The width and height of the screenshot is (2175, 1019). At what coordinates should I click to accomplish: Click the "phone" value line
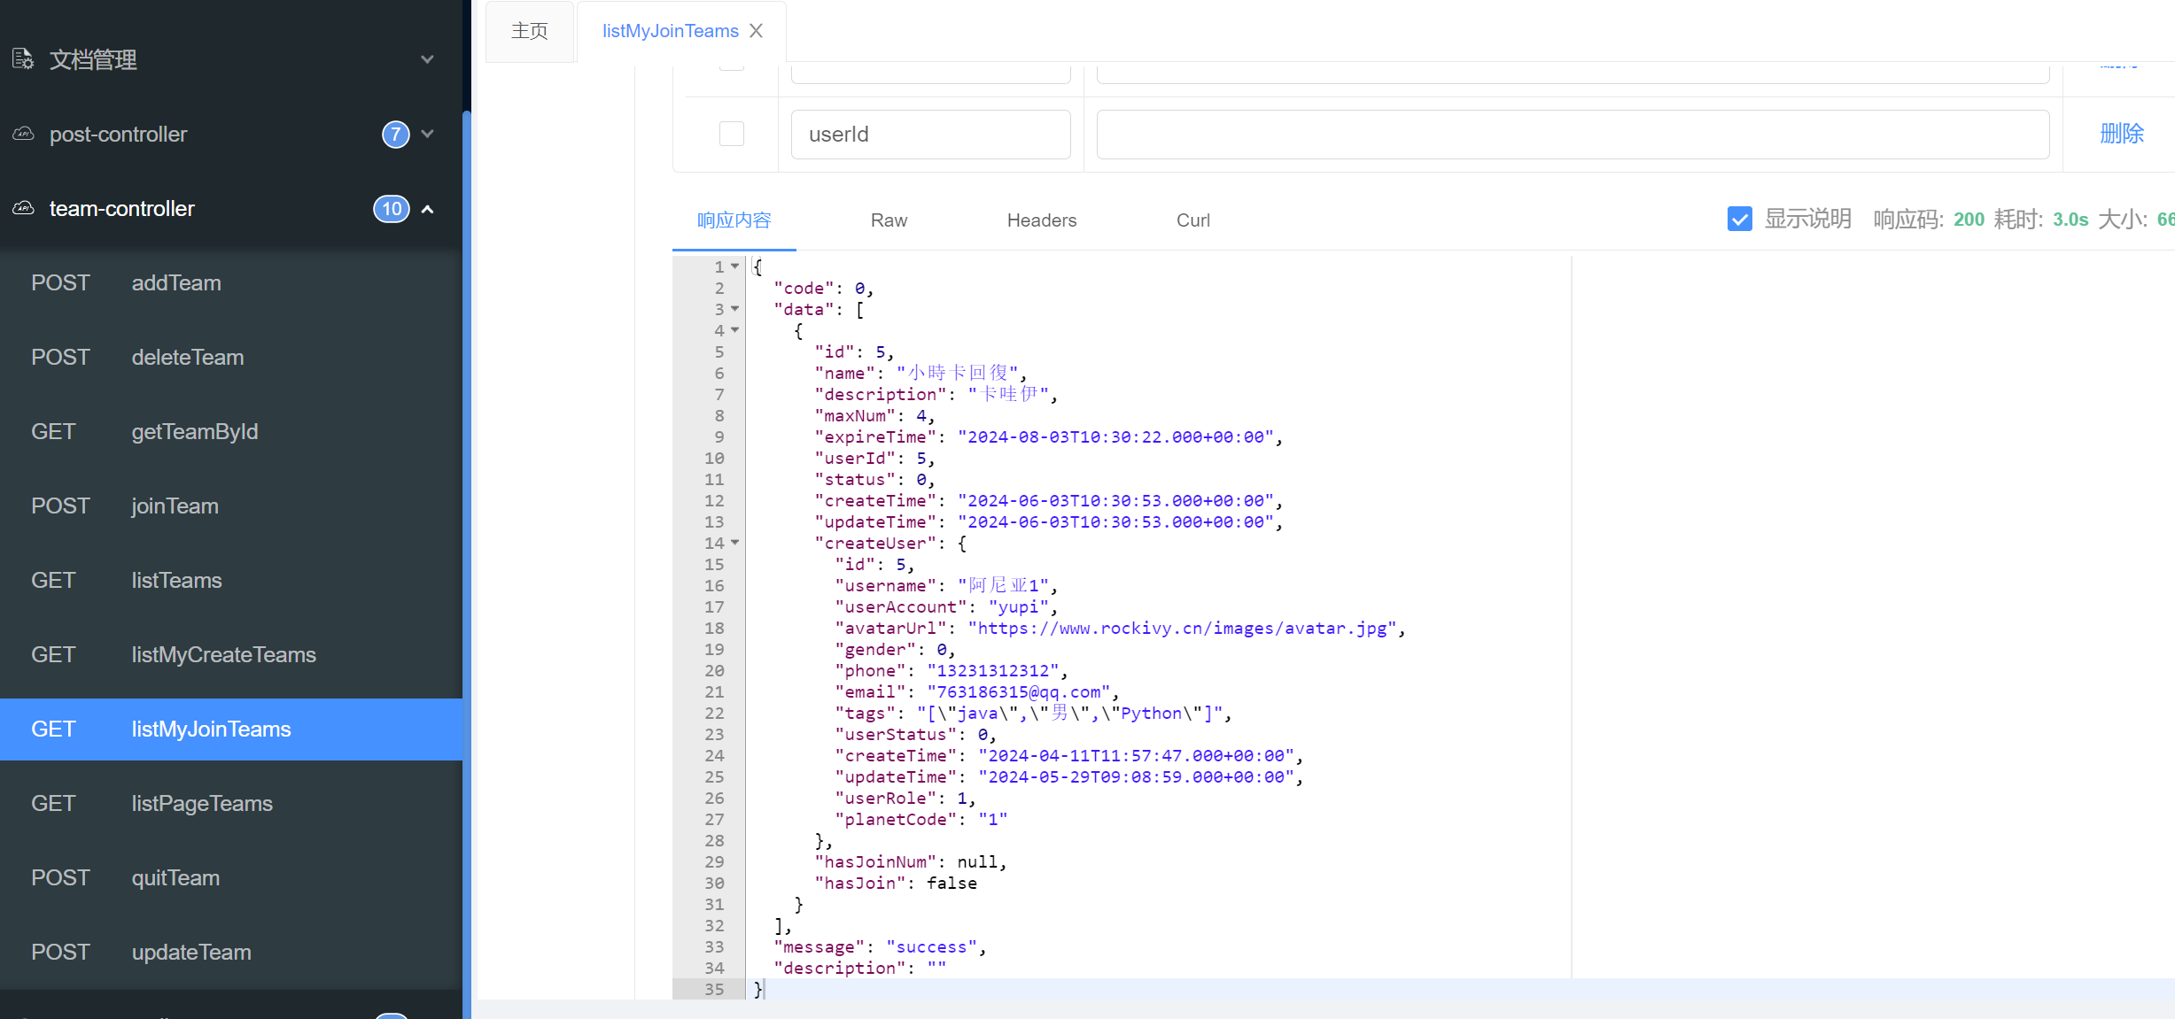[951, 670]
